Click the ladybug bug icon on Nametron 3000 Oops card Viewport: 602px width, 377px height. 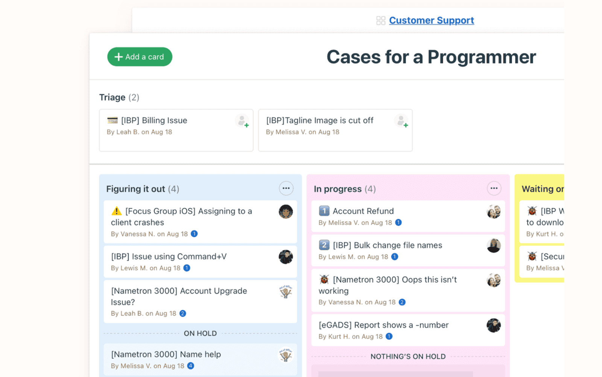pos(324,279)
